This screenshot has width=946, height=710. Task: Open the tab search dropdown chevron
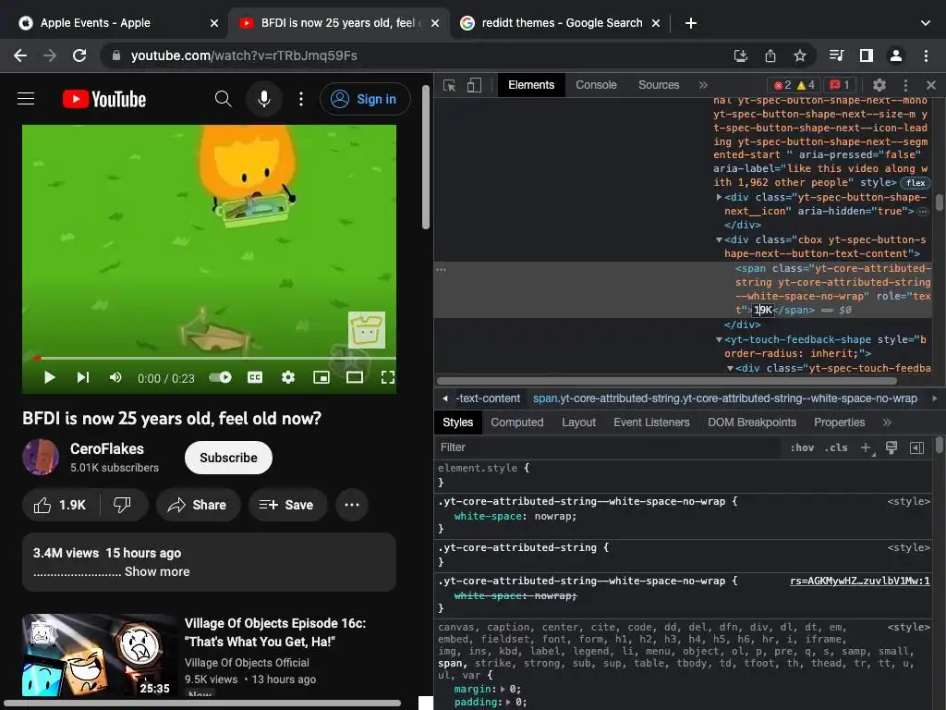click(x=926, y=23)
